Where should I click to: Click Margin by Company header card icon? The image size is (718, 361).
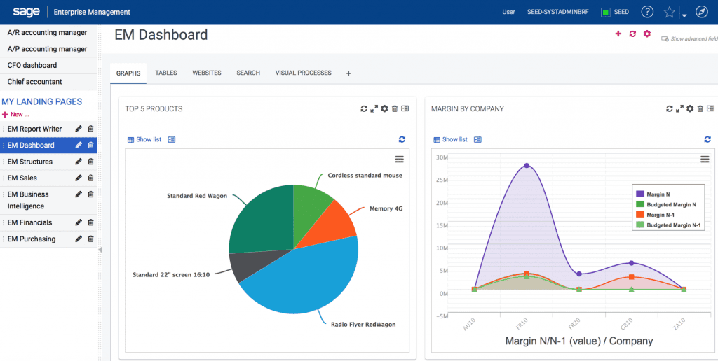coord(710,108)
